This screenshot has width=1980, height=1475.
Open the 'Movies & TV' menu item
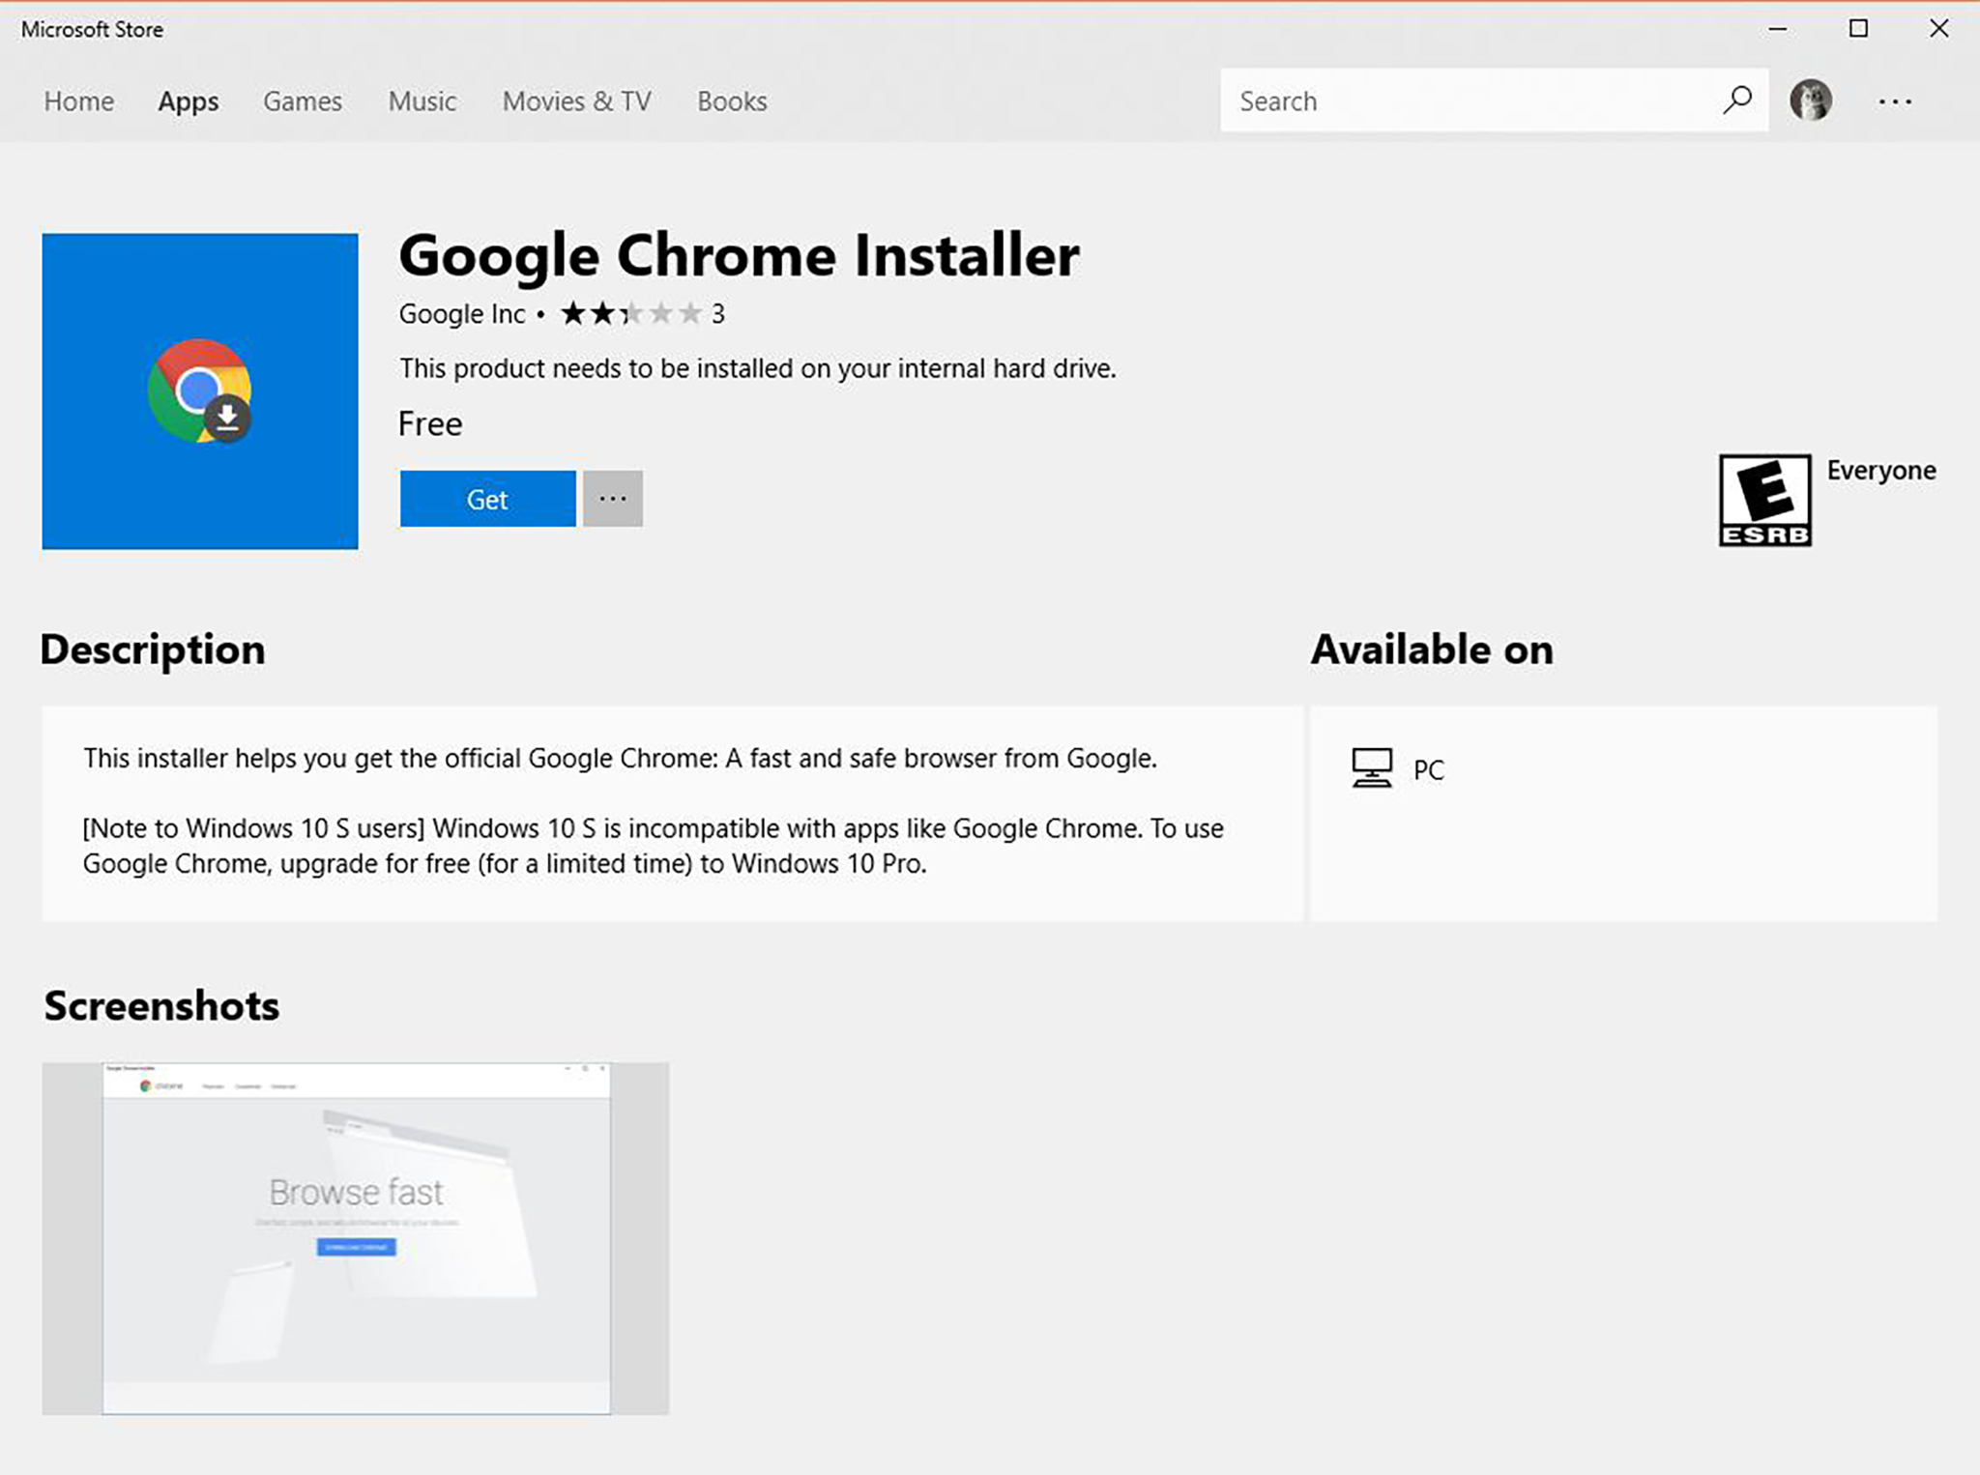(575, 101)
